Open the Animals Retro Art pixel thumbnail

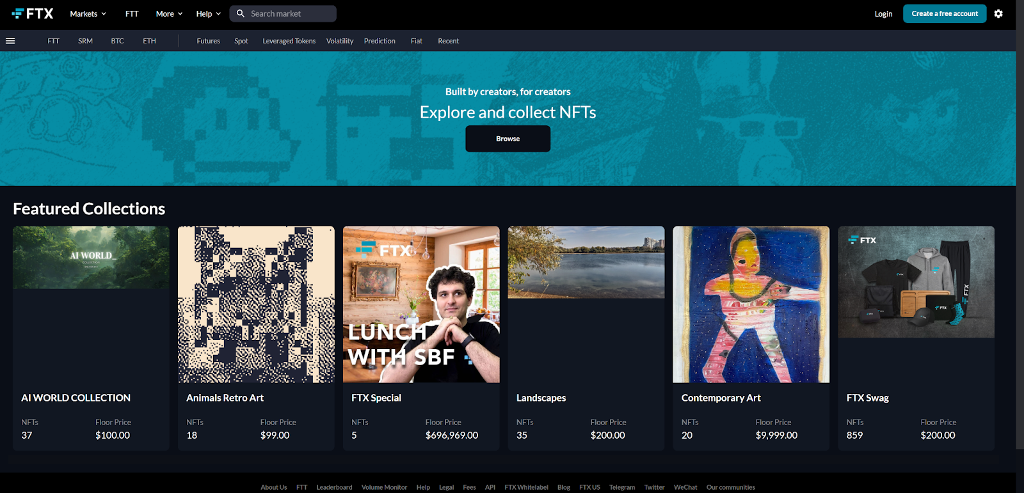(256, 304)
